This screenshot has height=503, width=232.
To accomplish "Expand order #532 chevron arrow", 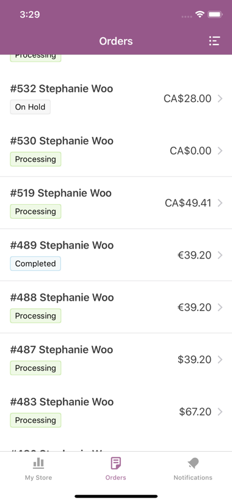I will (220, 98).
